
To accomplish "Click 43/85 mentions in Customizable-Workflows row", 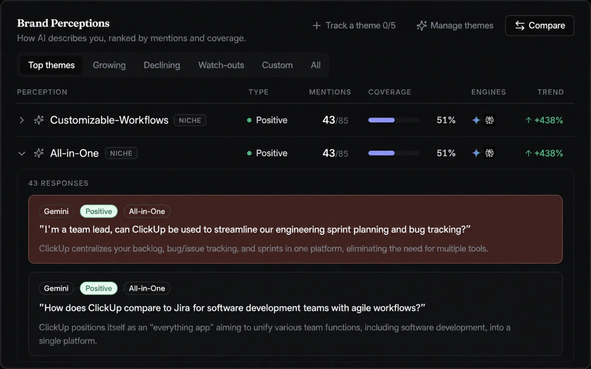I will (335, 120).
